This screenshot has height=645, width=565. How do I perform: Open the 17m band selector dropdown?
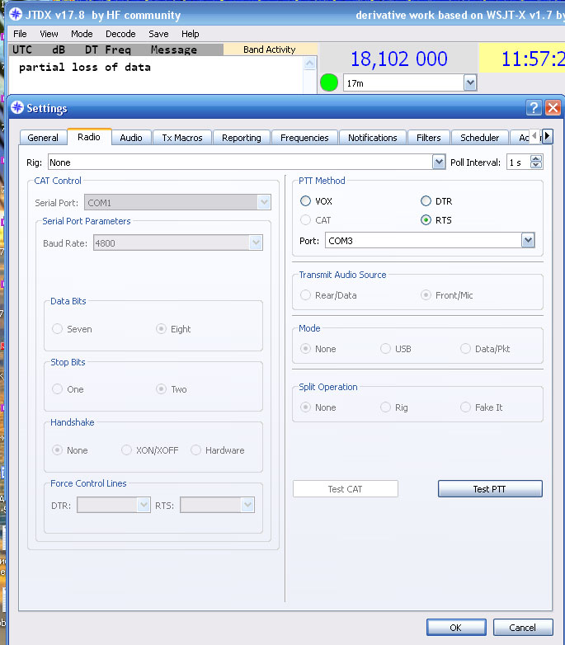tap(470, 82)
